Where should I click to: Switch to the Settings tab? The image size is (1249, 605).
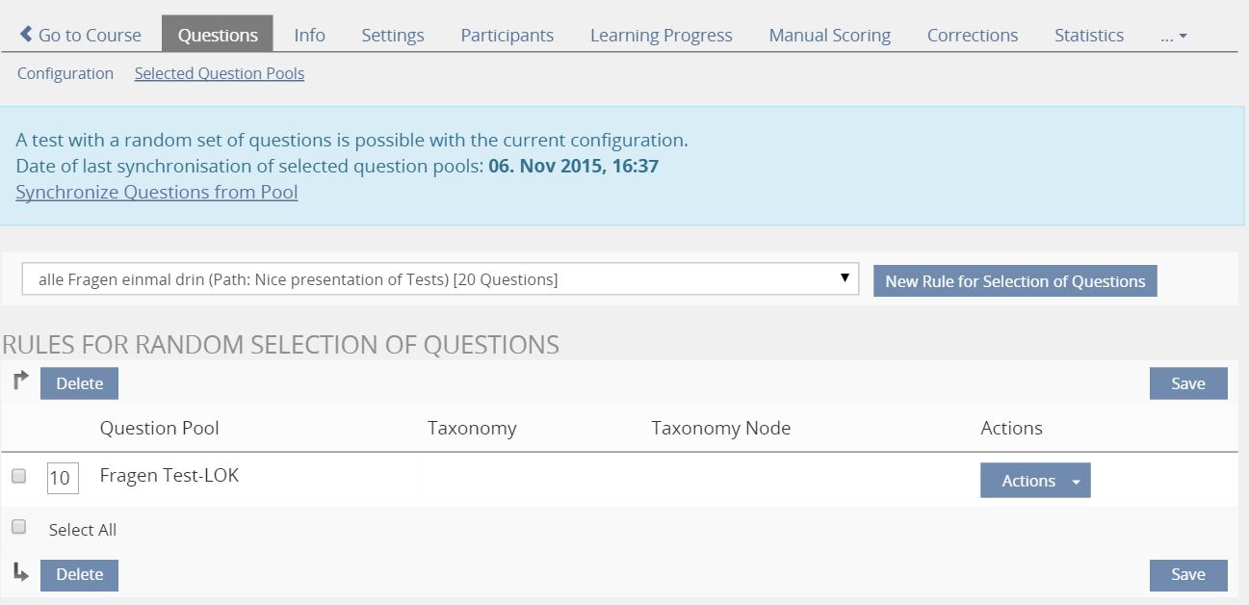point(393,36)
